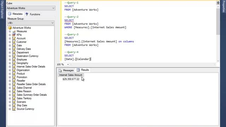Click the [Date].[Calendar] line in editor
The image size is (226, 127).
click(78, 59)
